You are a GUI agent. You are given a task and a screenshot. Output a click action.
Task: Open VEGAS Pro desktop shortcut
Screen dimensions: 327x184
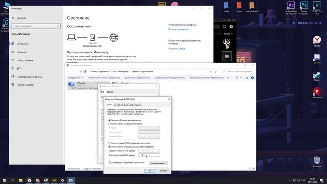(317, 8)
